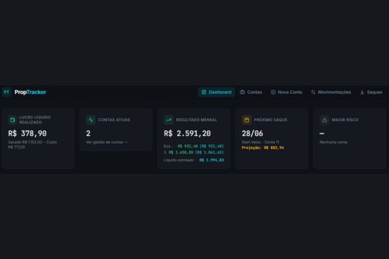
Task: Click the R$ 1.658,80 row in Resultado Mensal
Action: 194,152
